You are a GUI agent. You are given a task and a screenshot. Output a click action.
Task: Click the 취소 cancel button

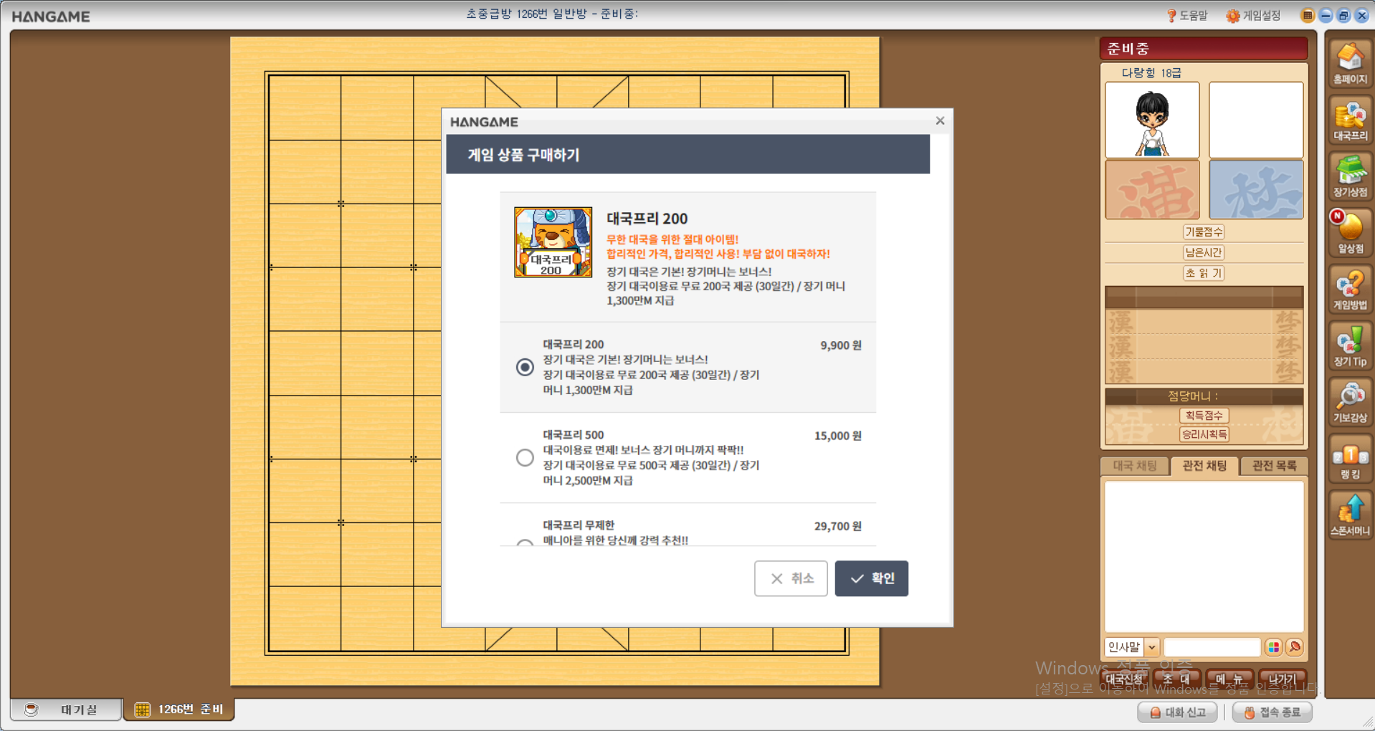[x=791, y=578]
